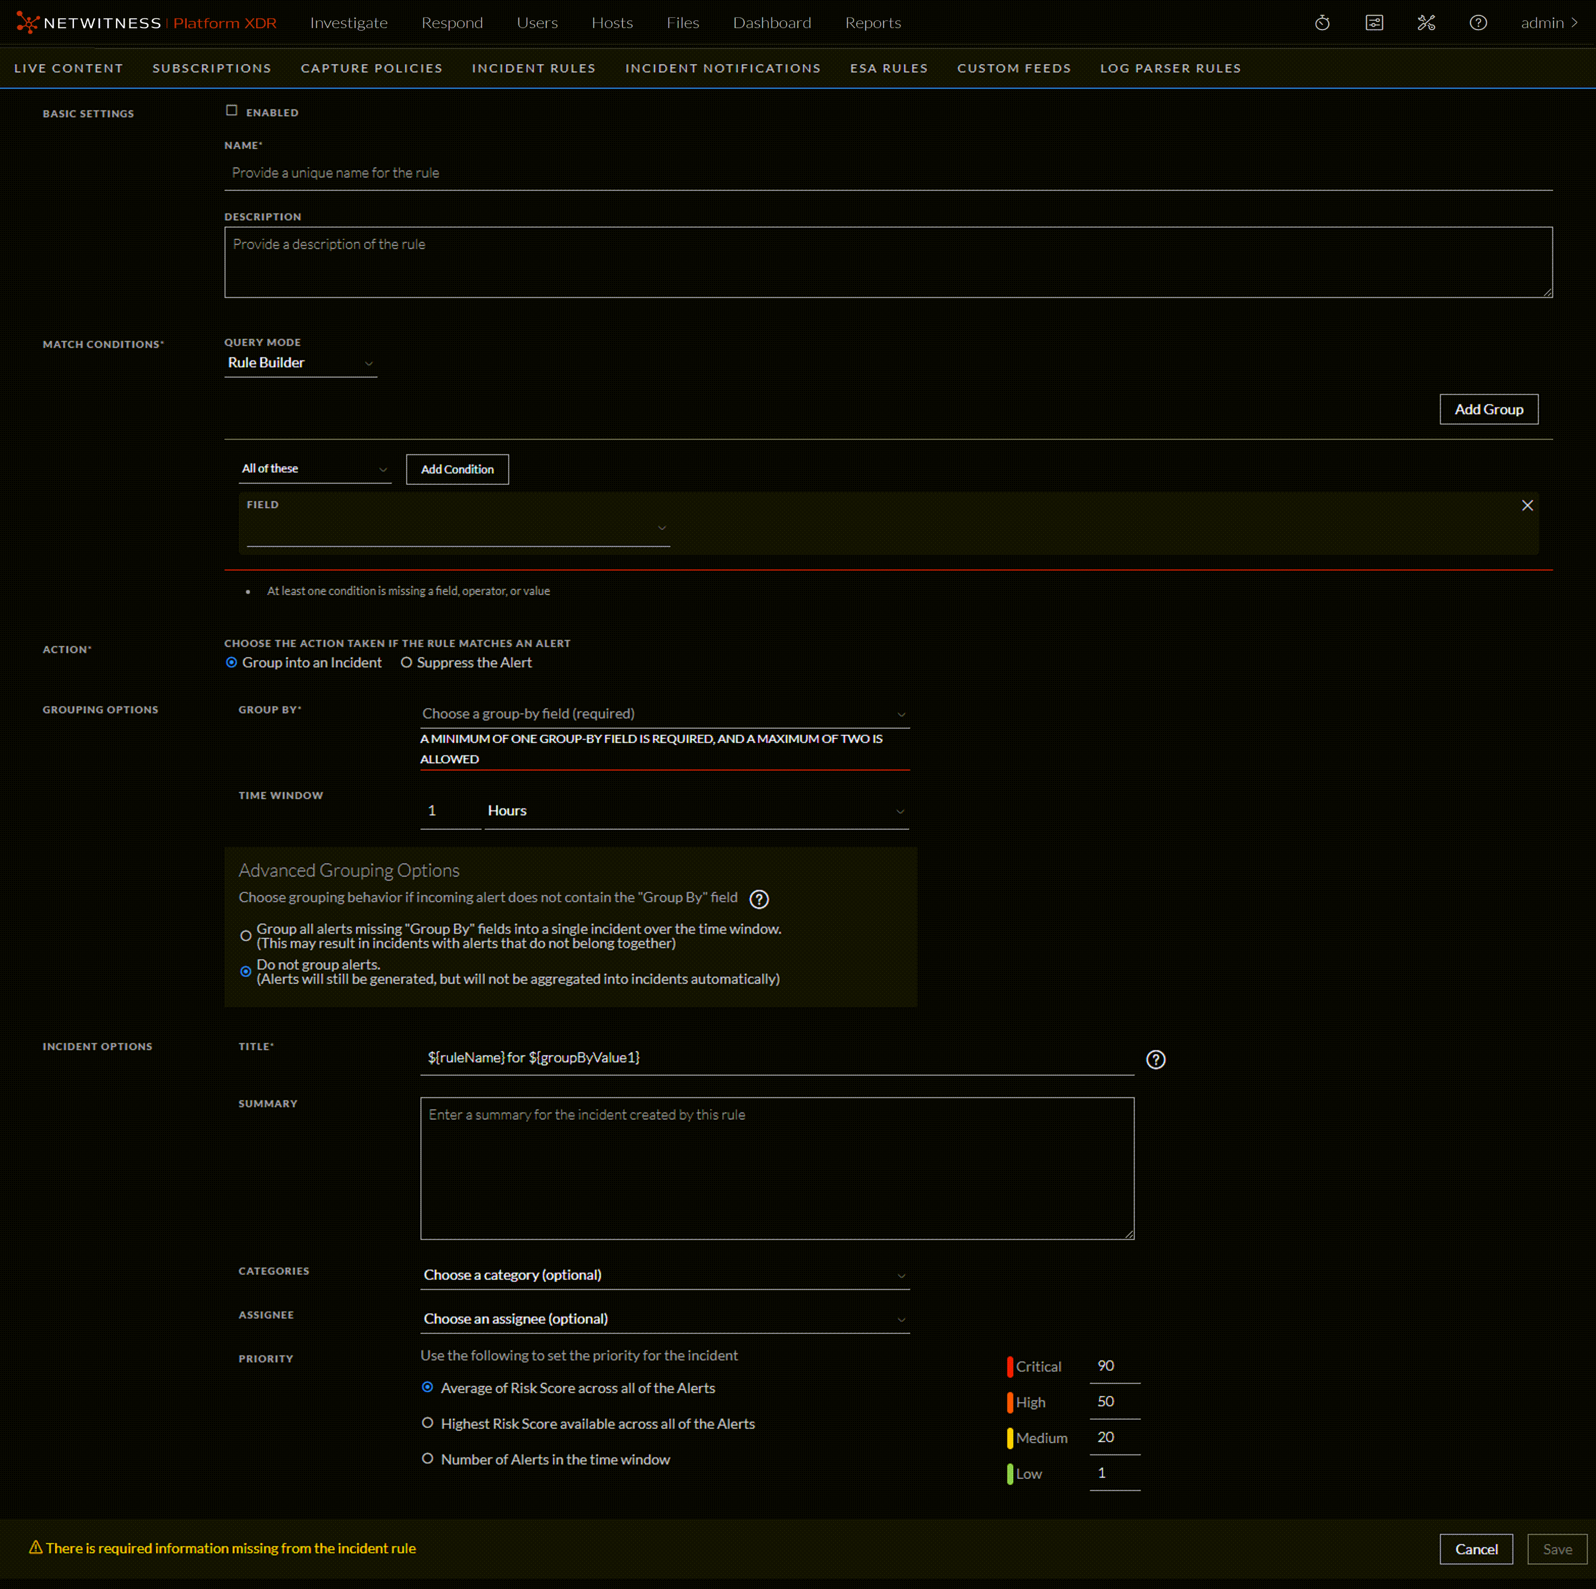This screenshot has width=1596, height=1589.
Task: Click the Add Condition button
Action: [457, 468]
